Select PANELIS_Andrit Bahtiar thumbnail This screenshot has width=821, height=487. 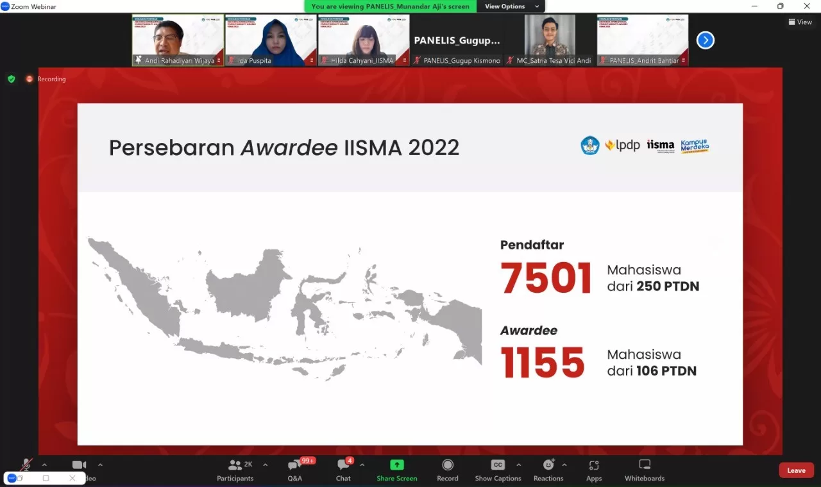643,40
